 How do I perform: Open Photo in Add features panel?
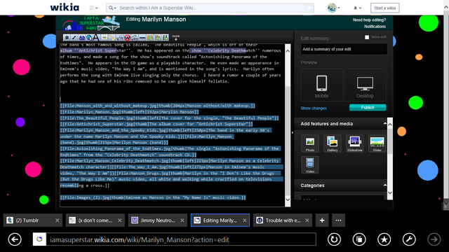[310, 143]
